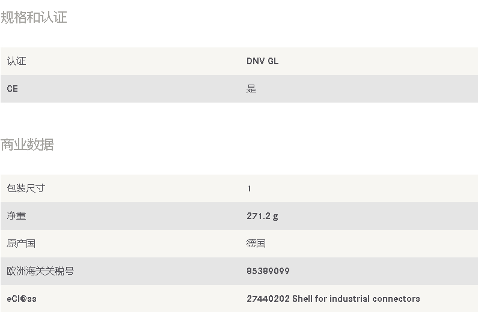478x312 pixels.
Task: Click 27440202 Shell for industrial connectors text
Action: pos(333,299)
